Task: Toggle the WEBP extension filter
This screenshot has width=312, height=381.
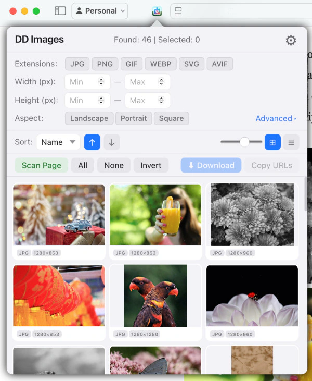Action: tap(161, 64)
